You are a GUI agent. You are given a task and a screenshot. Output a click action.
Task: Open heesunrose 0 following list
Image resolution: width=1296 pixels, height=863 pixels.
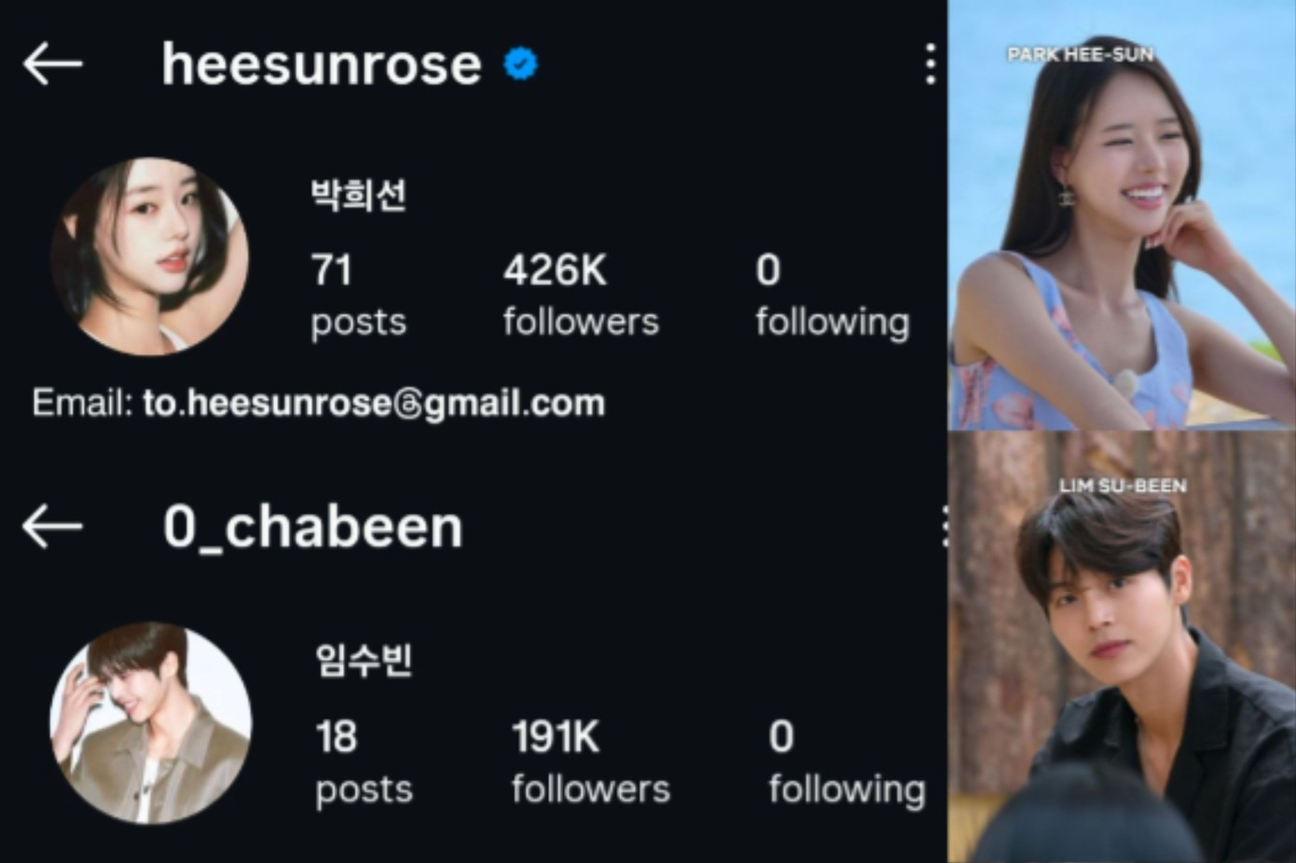[x=832, y=295]
